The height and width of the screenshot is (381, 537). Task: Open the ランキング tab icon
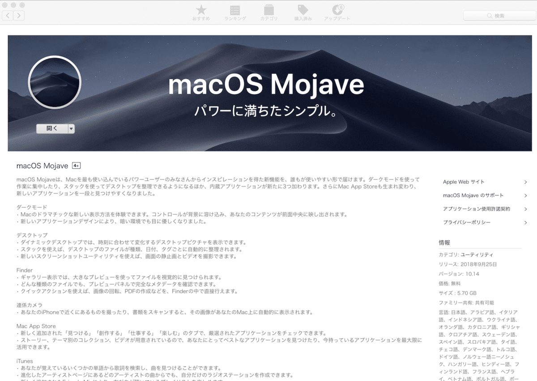pyautogui.click(x=235, y=13)
